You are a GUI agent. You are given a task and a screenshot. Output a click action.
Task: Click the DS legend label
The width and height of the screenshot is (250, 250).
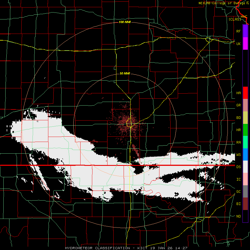coord(239,167)
